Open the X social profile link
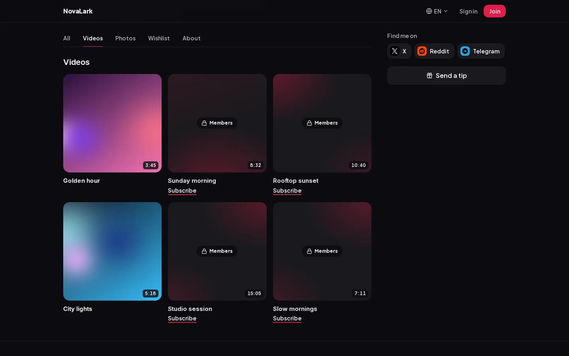The image size is (569, 356). [x=399, y=51]
